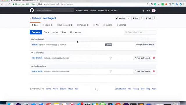Show Active branches filter
Screen dimensions: 186x105
click(x=55, y=32)
